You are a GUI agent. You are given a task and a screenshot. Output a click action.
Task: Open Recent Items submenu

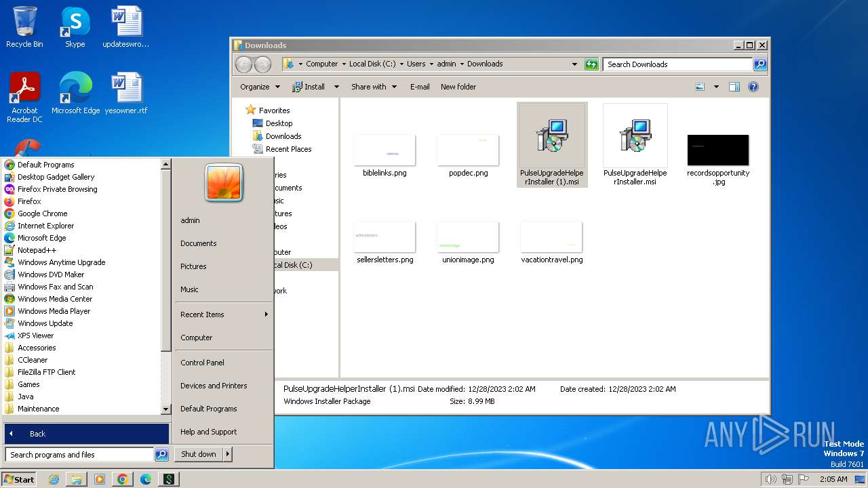coord(224,314)
